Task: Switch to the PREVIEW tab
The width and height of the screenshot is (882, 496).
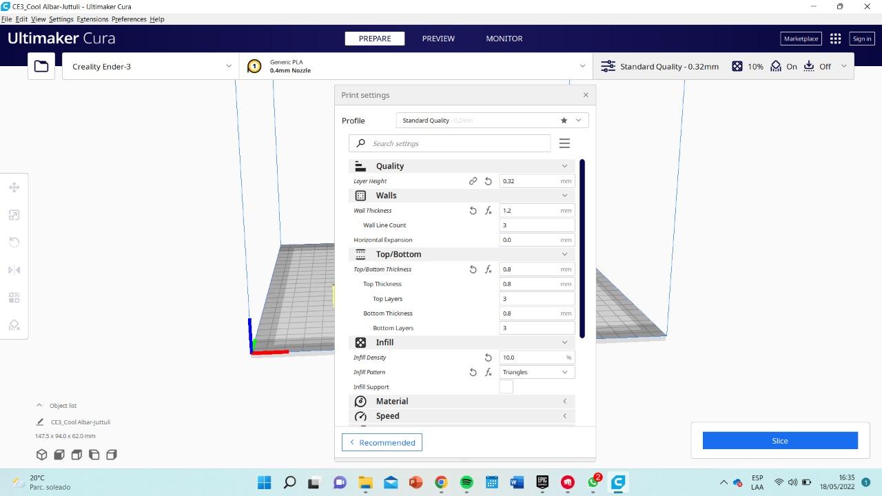Action: [438, 39]
